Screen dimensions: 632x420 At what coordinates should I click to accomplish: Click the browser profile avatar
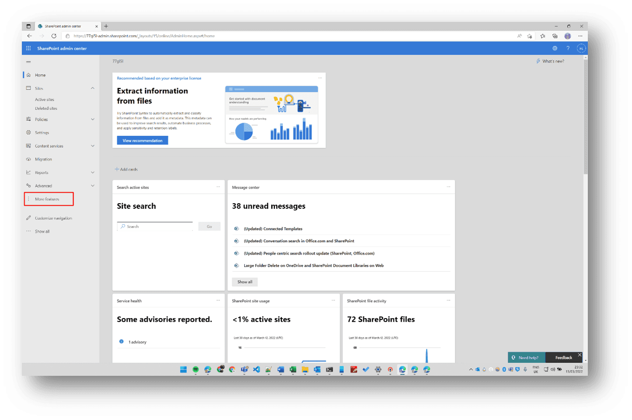point(567,36)
